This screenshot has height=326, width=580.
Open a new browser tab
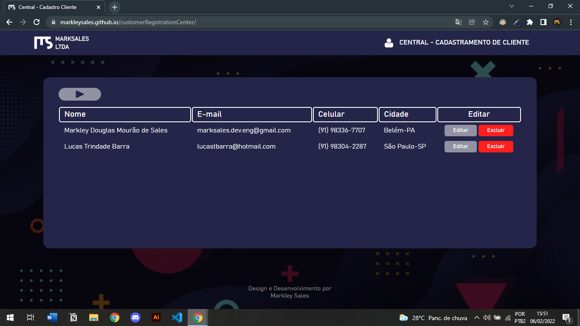(115, 7)
